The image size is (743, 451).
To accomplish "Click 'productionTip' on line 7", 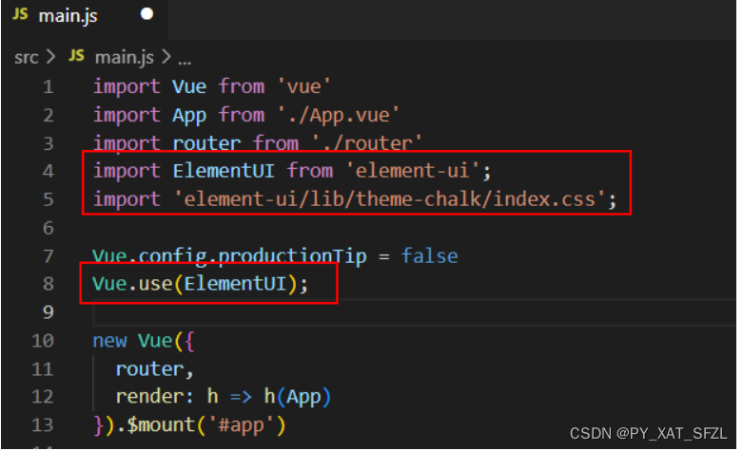I will [x=292, y=256].
